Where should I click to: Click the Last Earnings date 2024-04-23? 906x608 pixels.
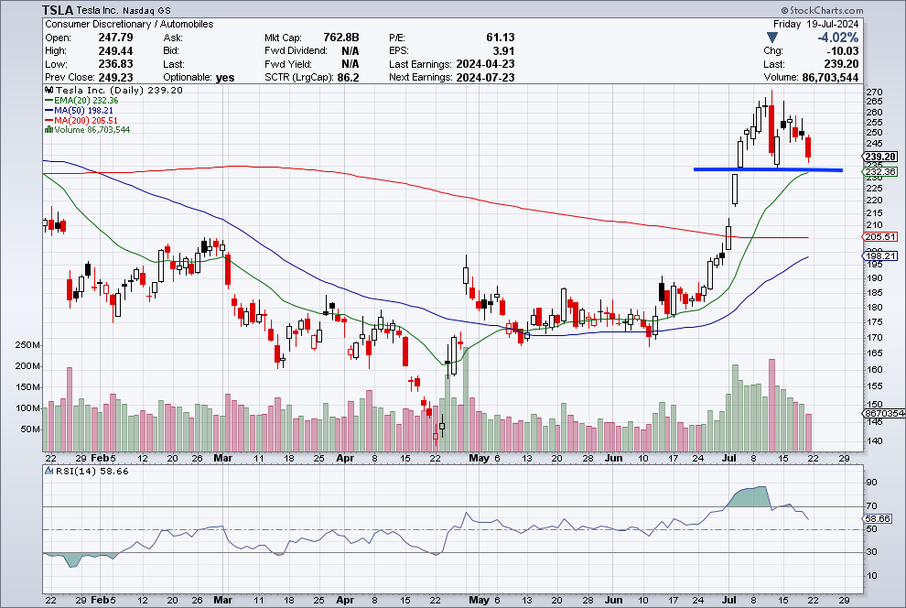[x=485, y=63]
